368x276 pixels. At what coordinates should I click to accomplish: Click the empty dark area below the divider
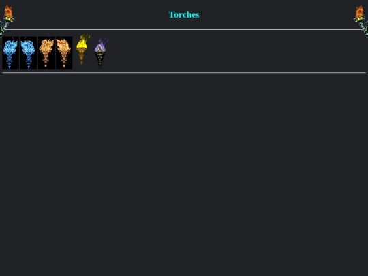[184, 174]
